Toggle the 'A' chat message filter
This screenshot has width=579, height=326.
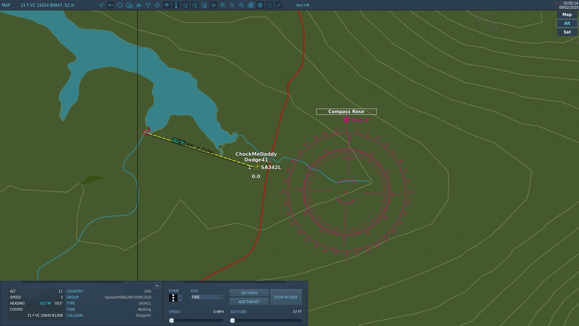[185, 5]
